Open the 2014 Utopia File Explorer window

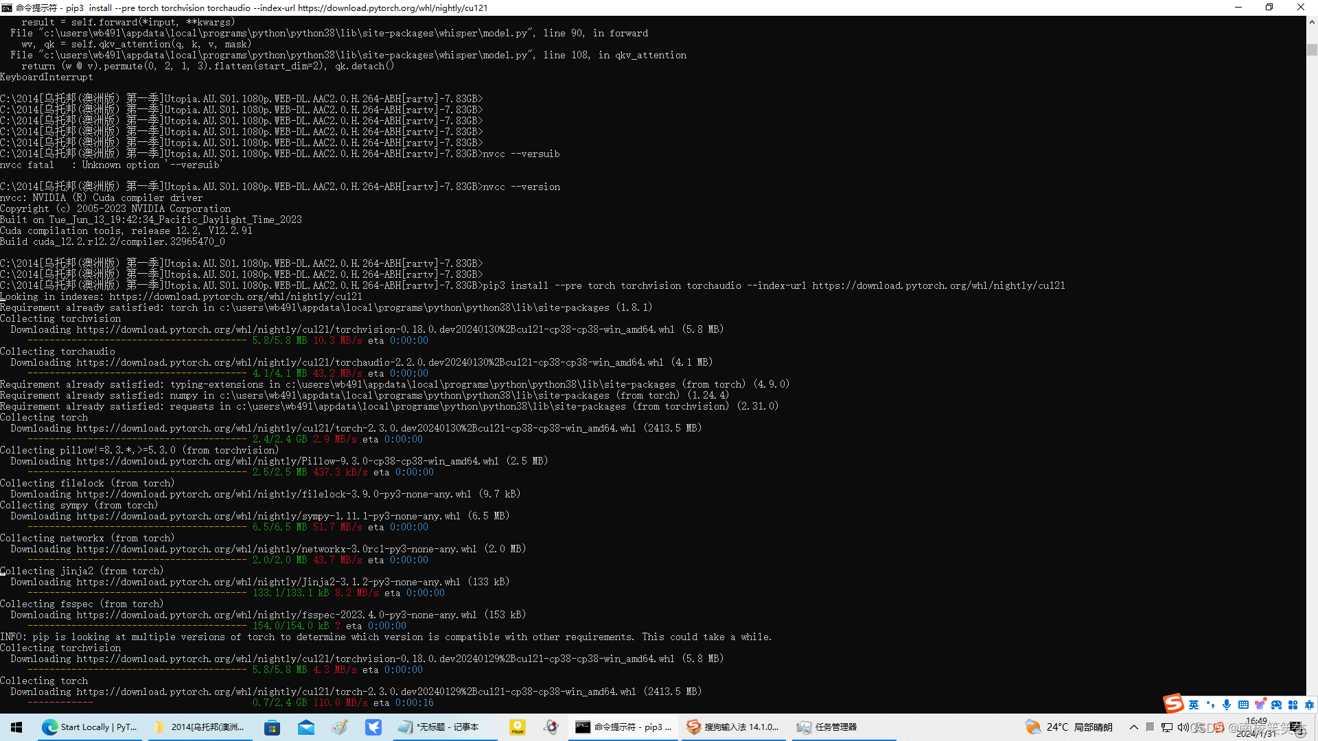pos(199,727)
